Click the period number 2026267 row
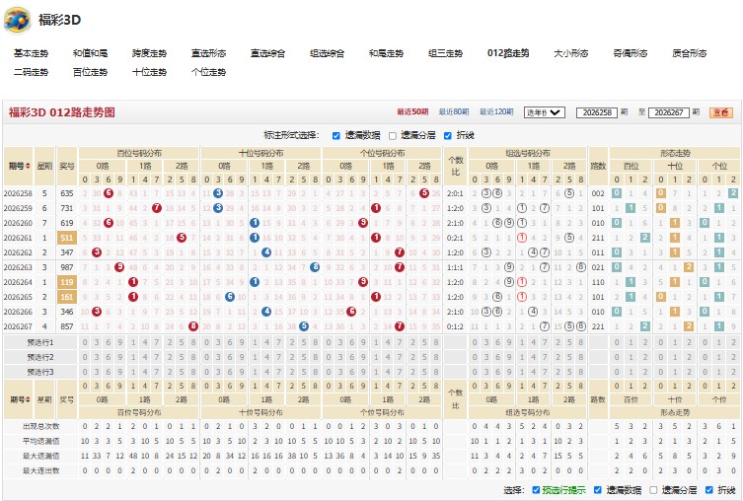 tap(18, 326)
